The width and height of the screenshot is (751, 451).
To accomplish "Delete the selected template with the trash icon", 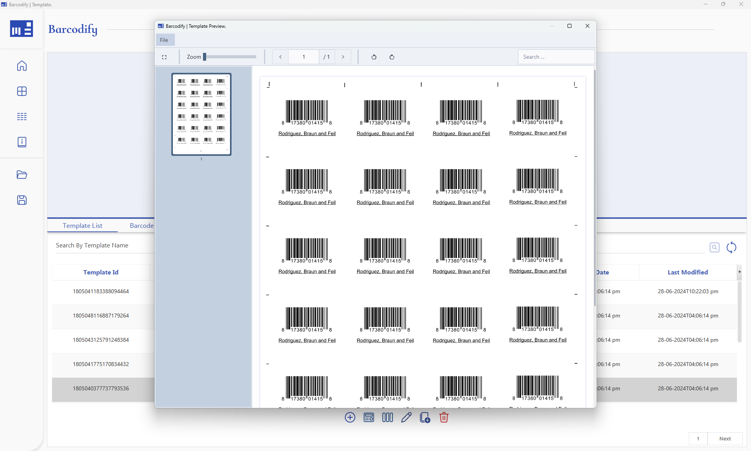I will [444, 417].
